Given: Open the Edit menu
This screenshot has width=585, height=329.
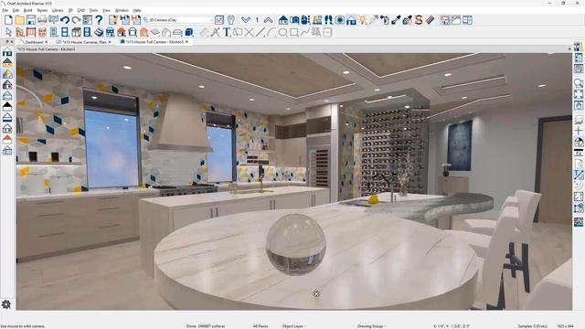Looking at the screenshot, I should click(16, 10).
